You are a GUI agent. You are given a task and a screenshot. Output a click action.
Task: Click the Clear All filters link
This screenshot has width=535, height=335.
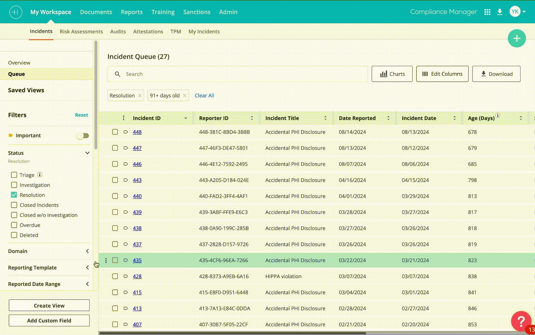[x=204, y=96]
